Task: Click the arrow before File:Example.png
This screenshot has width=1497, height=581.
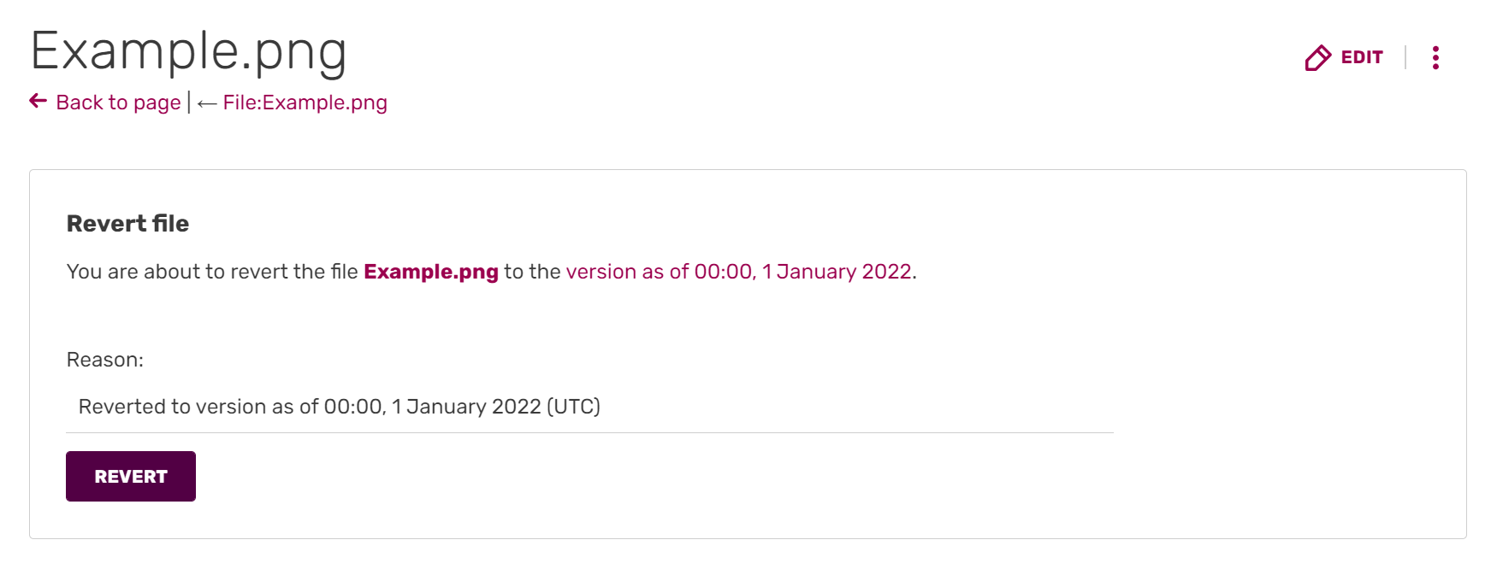Action: coord(206,103)
